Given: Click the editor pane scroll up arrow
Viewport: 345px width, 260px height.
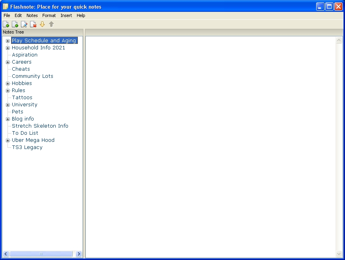Looking at the screenshot, I should [x=339, y=40].
